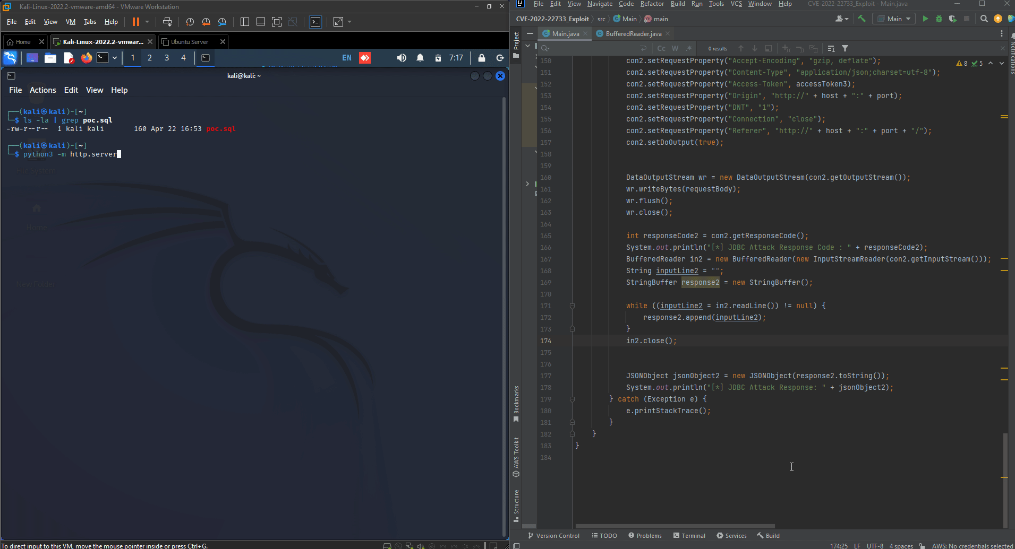
Task: Open IntelliJ Search Everywhere magnifier
Action: [984, 19]
